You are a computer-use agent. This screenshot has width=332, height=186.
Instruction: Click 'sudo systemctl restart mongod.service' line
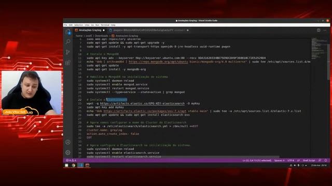tap(118, 88)
